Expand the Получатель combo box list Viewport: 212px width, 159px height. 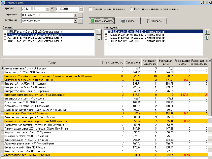click(75, 15)
